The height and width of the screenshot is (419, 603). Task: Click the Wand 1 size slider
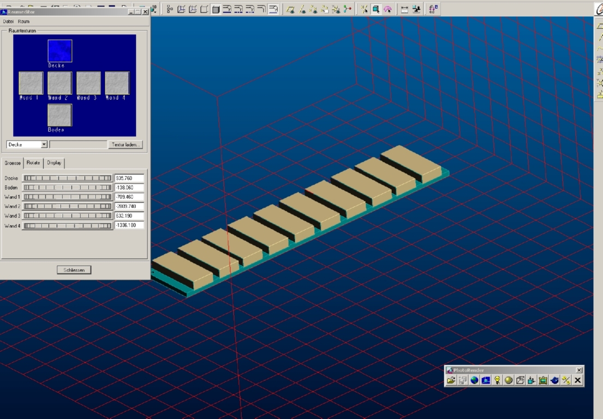(67, 197)
